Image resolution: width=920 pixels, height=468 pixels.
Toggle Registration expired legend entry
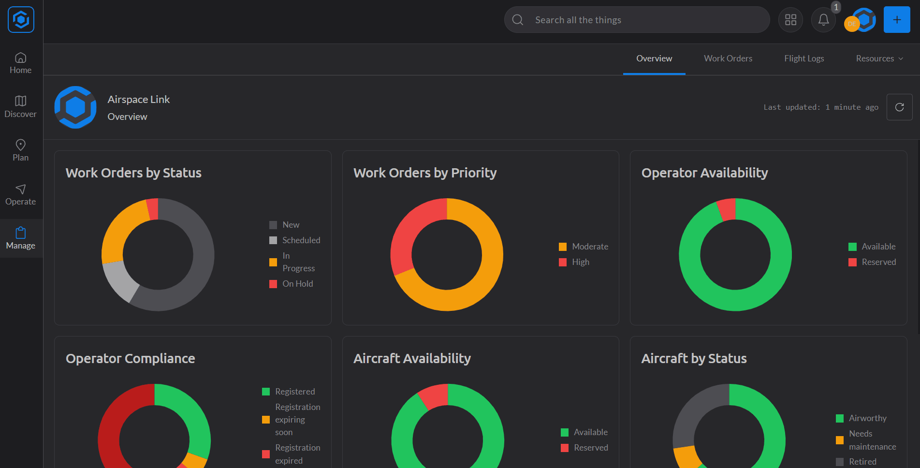292,454
